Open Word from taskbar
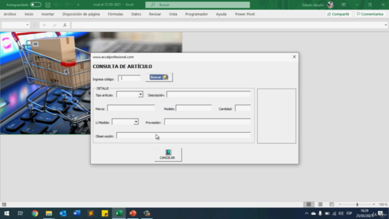 tap(77, 214)
